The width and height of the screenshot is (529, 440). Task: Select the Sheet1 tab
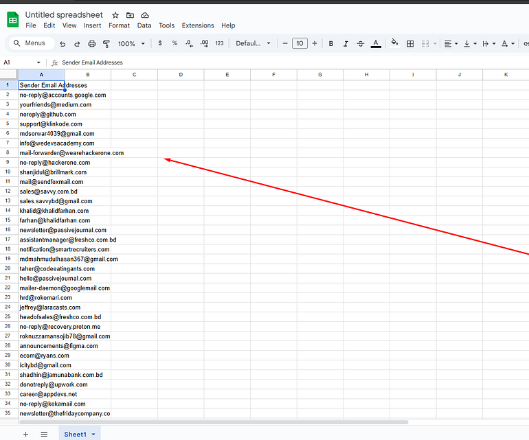click(x=76, y=435)
